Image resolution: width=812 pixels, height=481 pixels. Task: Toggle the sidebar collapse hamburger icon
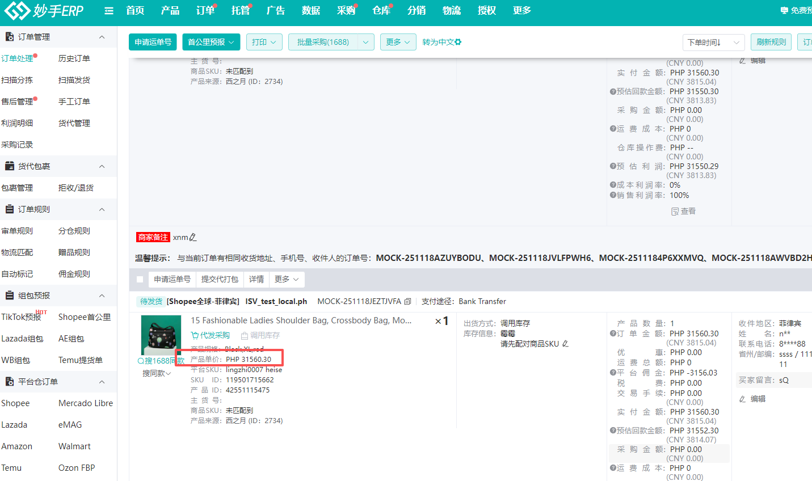tap(109, 11)
